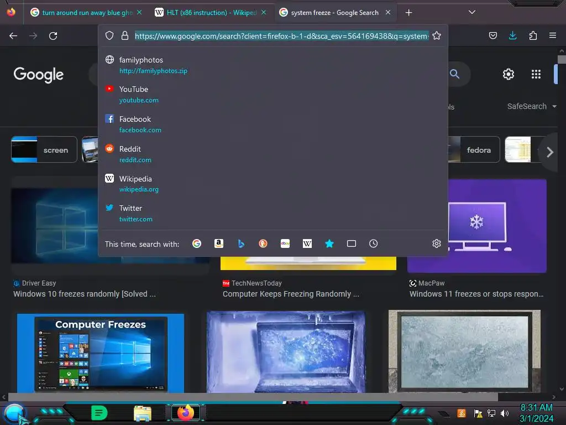This screenshot has width=566, height=425.
Task: Bookmark this page with the star
Action: pos(437,35)
